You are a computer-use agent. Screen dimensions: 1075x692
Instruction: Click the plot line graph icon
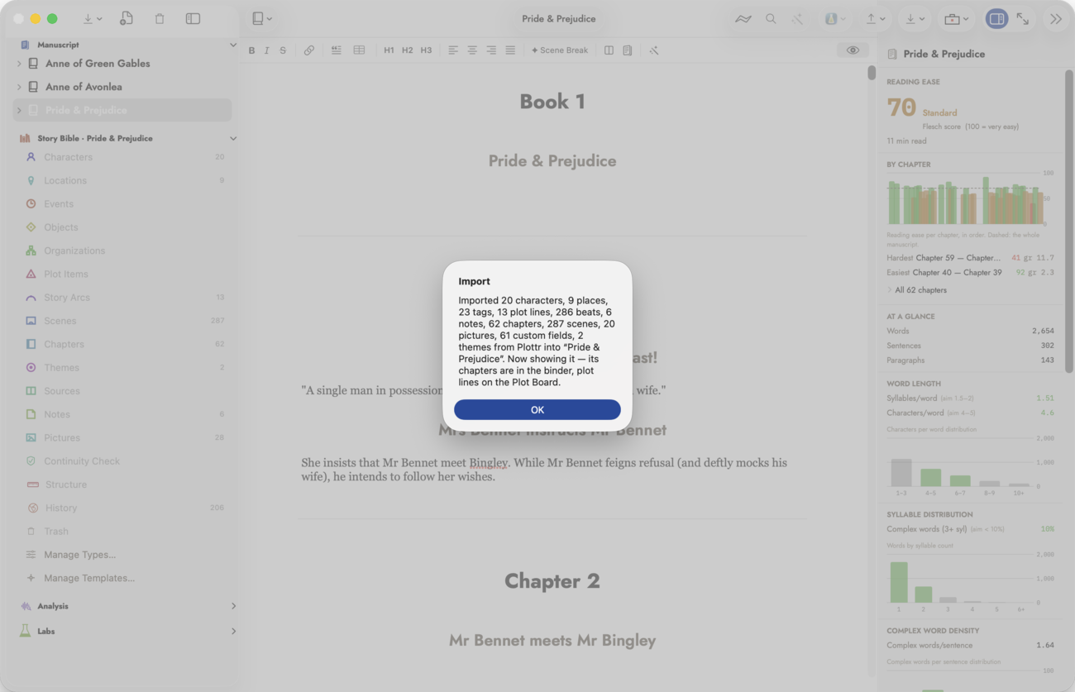743,18
